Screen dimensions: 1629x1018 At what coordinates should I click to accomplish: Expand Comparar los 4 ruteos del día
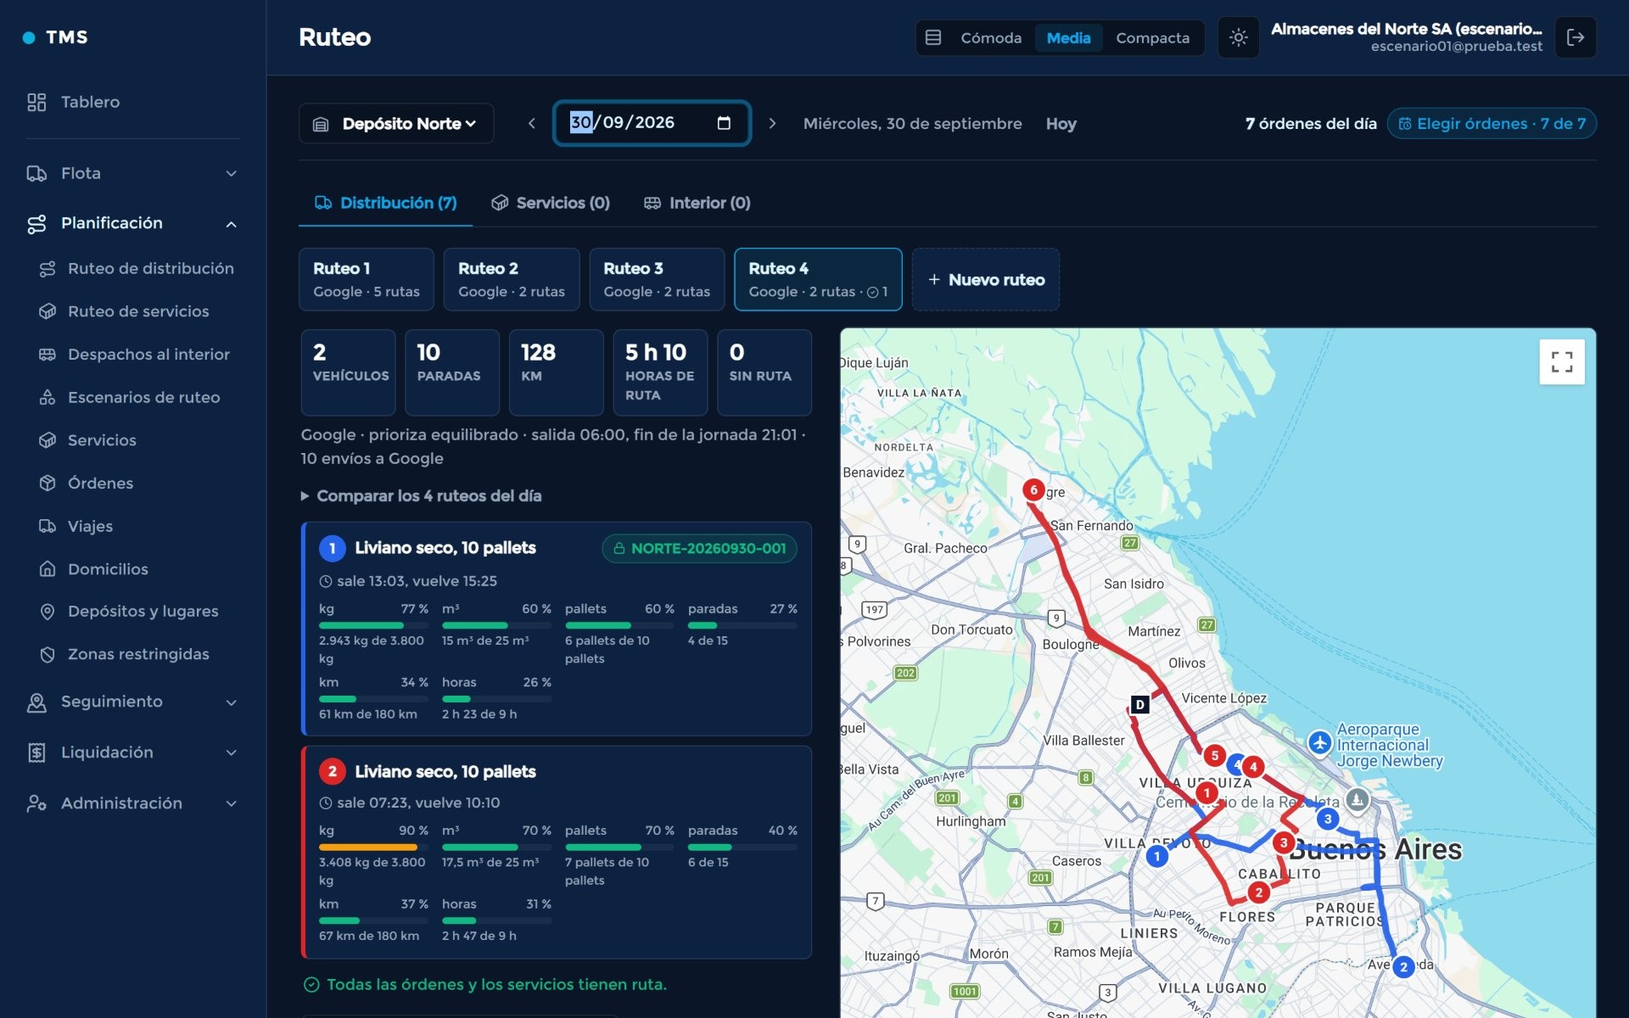click(421, 495)
